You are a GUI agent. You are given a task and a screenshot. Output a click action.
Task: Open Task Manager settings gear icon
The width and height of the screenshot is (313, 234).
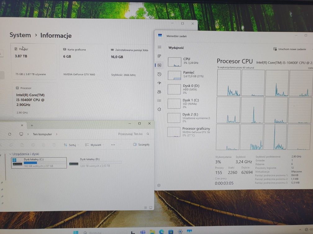(x=159, y=185)
